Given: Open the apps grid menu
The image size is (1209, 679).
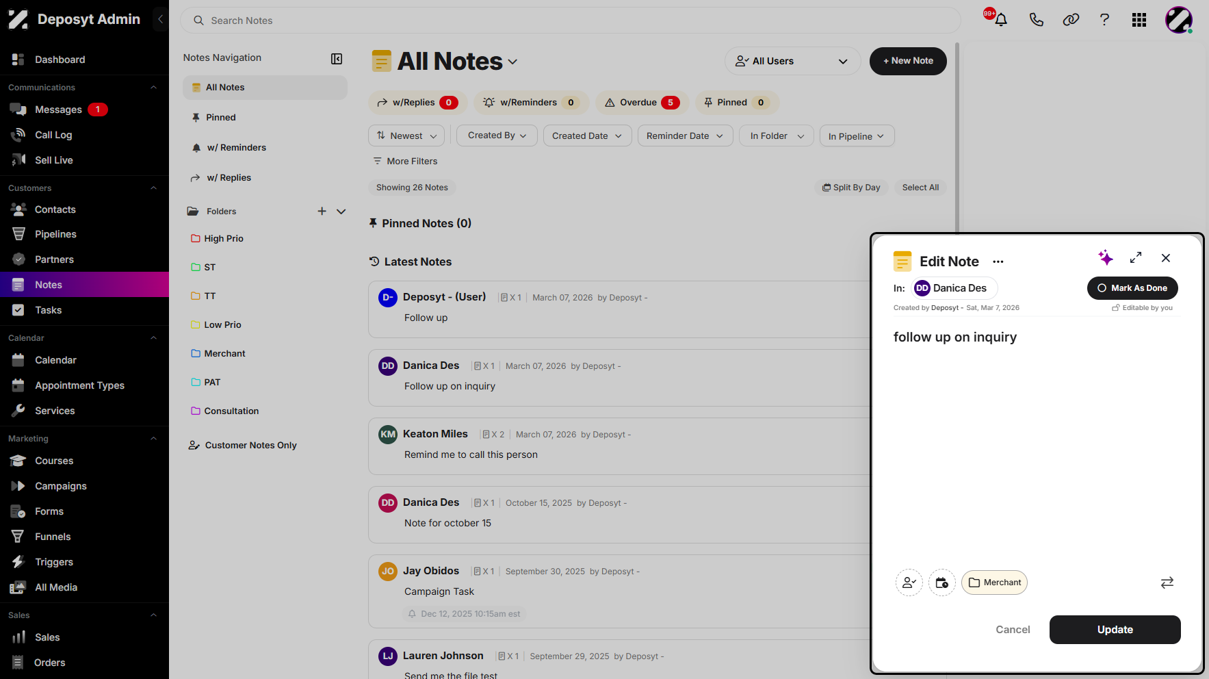Looking at the screenshot, I should point(1139,20).
